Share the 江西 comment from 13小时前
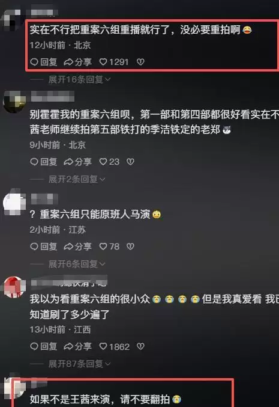This screenshot has width=279, height=407. (x=78, y=346)
